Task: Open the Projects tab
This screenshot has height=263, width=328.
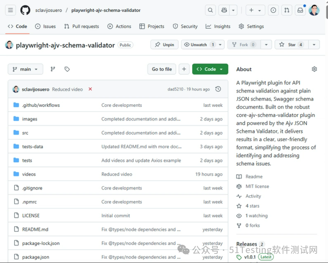Action: click(x=152, y=26)
